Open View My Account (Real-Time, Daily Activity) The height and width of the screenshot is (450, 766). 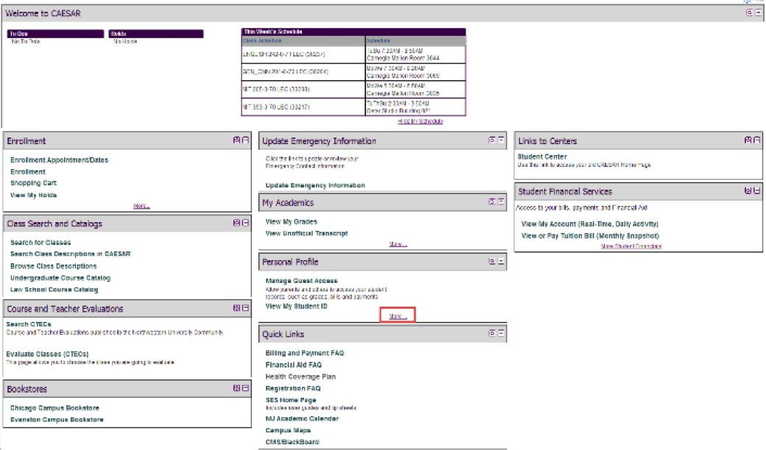(x=590, y=224)
